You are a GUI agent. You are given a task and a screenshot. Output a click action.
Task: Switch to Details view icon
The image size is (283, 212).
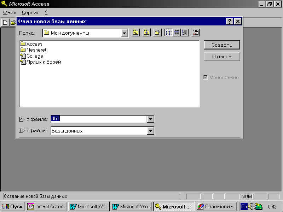click(177, 33)
